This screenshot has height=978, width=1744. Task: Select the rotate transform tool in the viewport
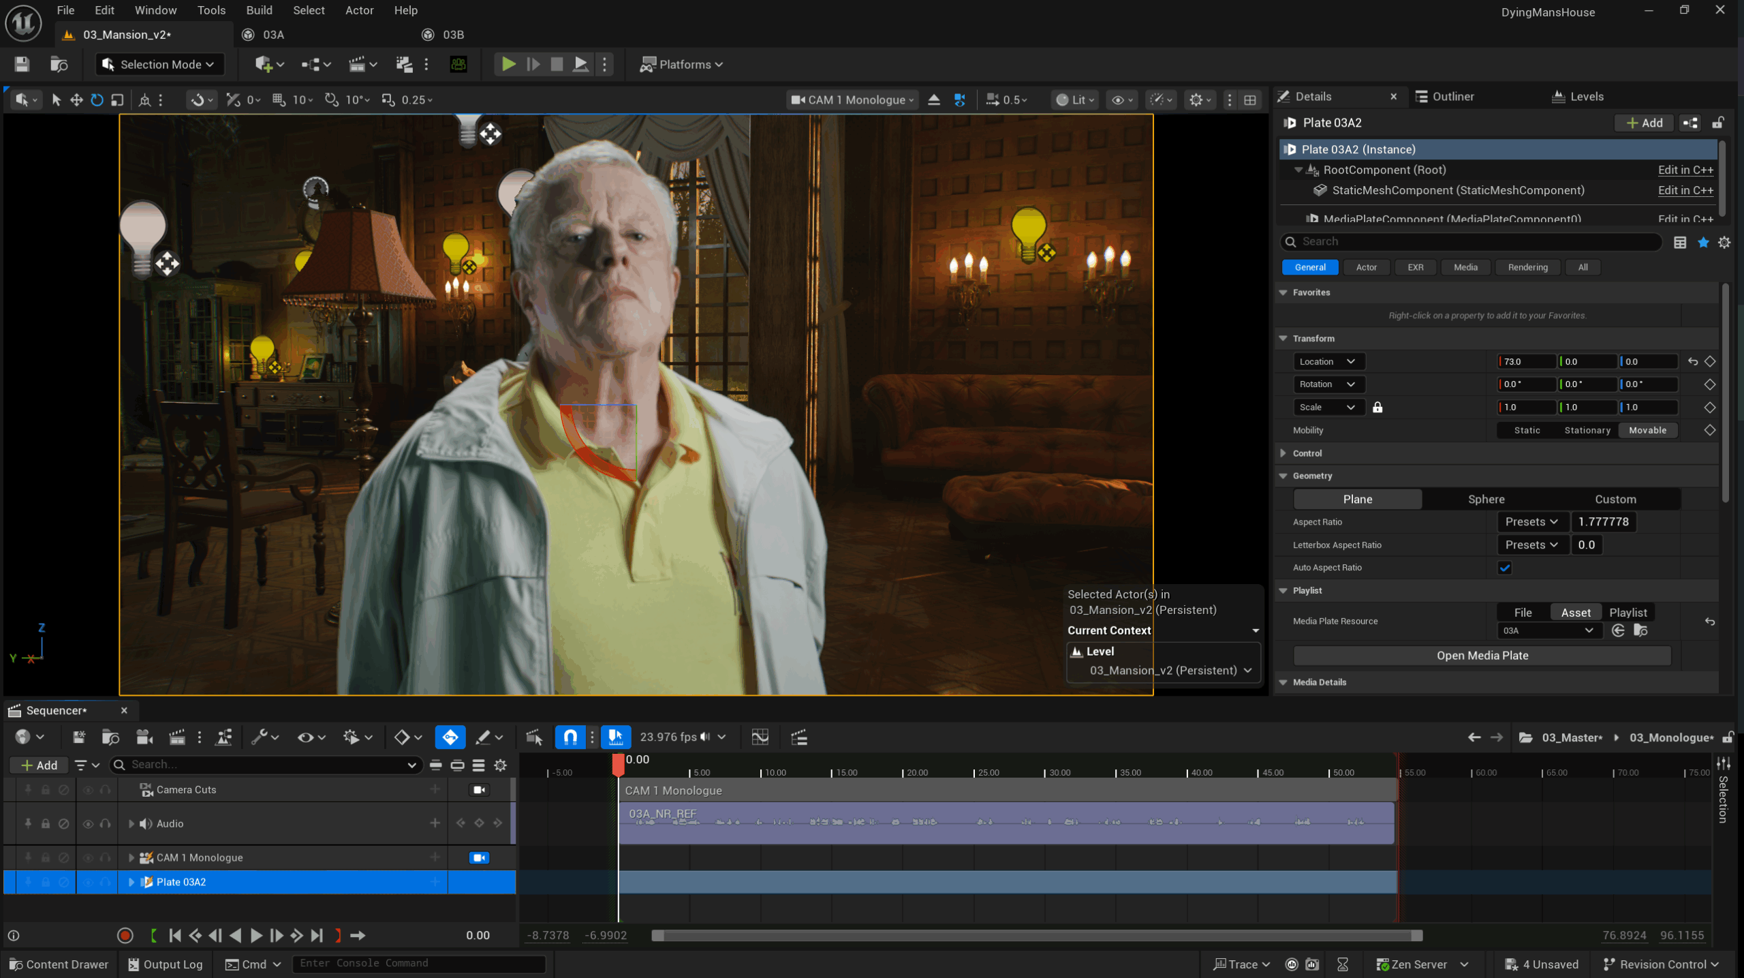(97, 100)
